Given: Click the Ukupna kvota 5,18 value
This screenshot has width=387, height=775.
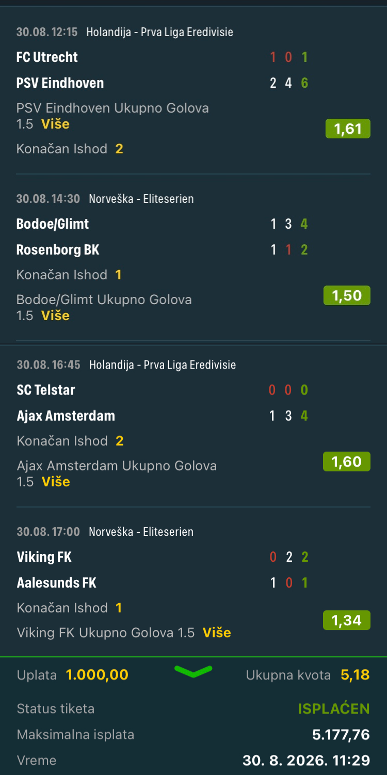Looking at the screenshot, I should click(355, 675).
